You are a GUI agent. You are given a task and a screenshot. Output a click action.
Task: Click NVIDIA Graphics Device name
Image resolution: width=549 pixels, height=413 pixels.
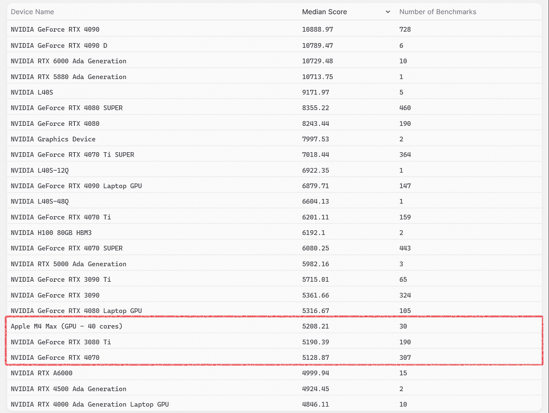[x=53, y=139]
